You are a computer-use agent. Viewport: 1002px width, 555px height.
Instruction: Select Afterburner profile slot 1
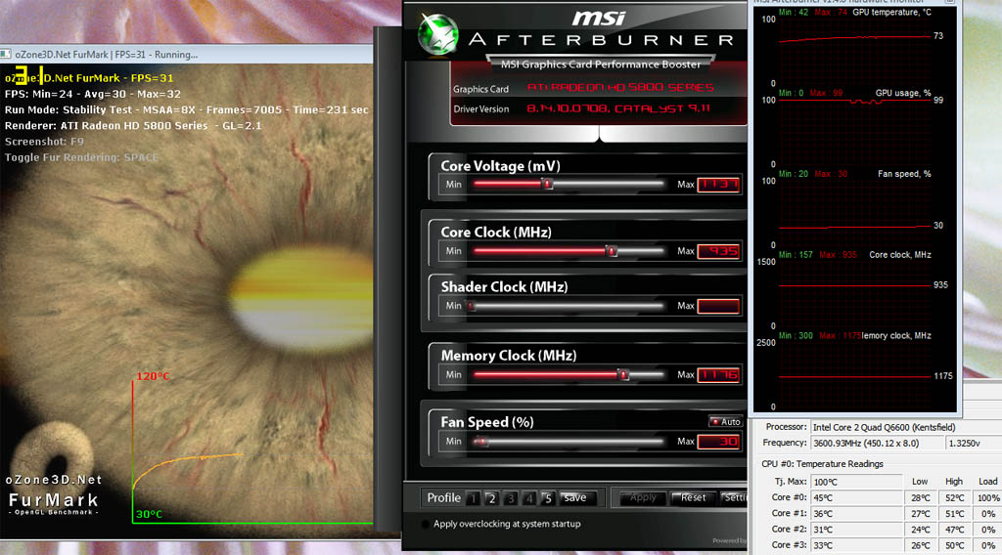[x=473, y=498]
